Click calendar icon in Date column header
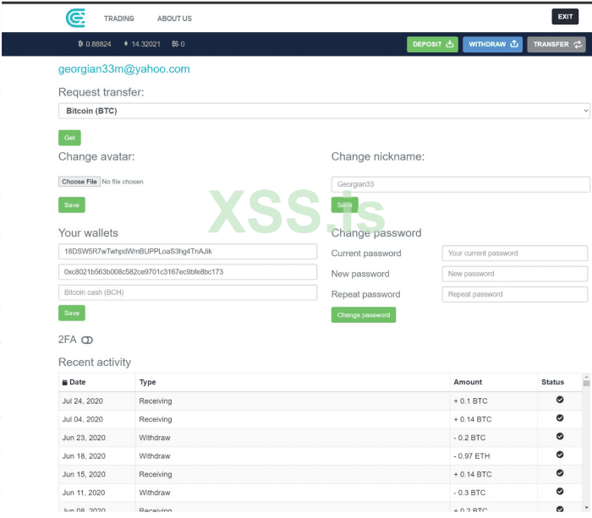Viewport: 592px width, 518px height. point(65,382)
